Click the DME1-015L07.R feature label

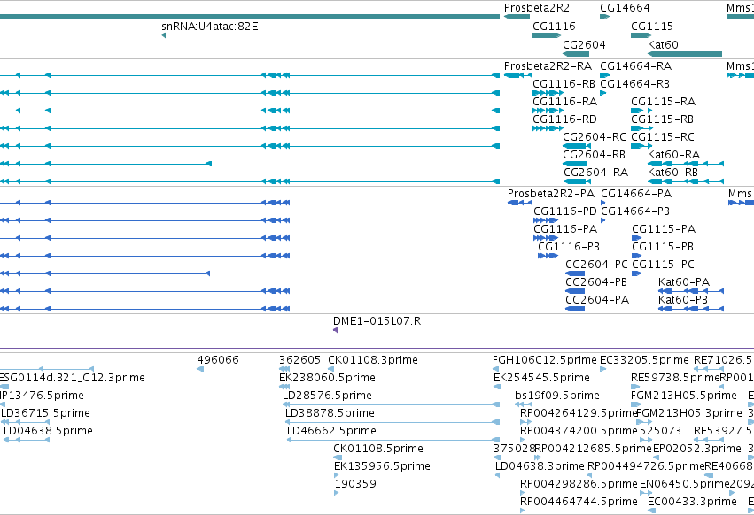tap(377, 321)
